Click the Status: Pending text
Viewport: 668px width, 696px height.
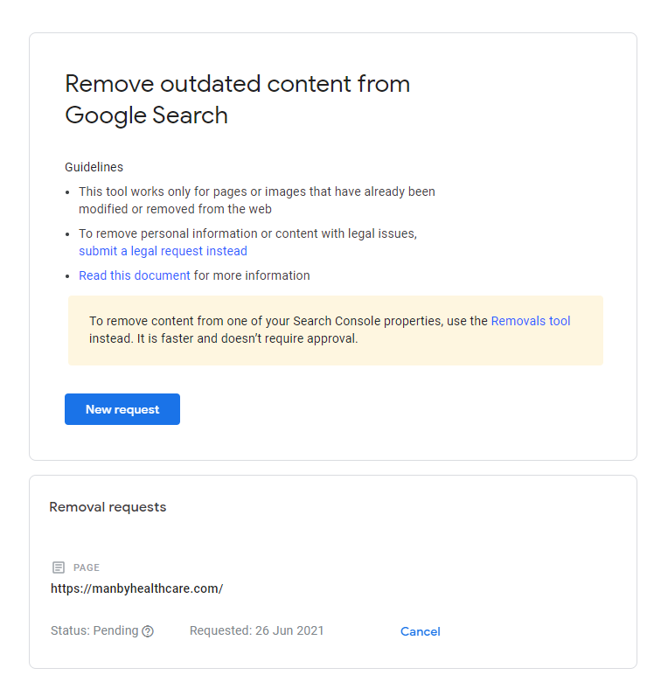94,630
